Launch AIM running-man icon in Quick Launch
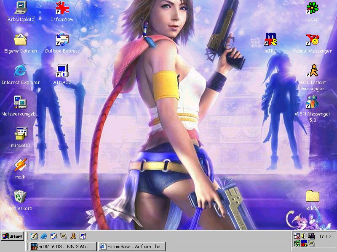 (x=73, y=236)
